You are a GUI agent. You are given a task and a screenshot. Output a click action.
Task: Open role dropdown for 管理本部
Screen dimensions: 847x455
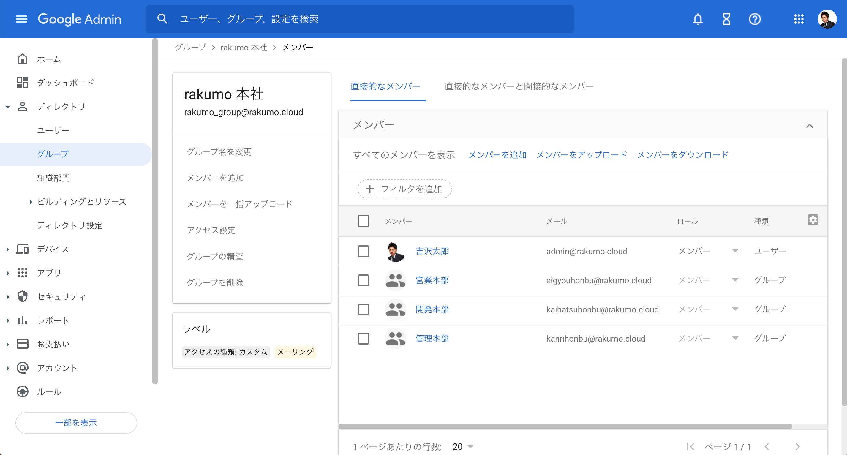[x=735, y=338]
